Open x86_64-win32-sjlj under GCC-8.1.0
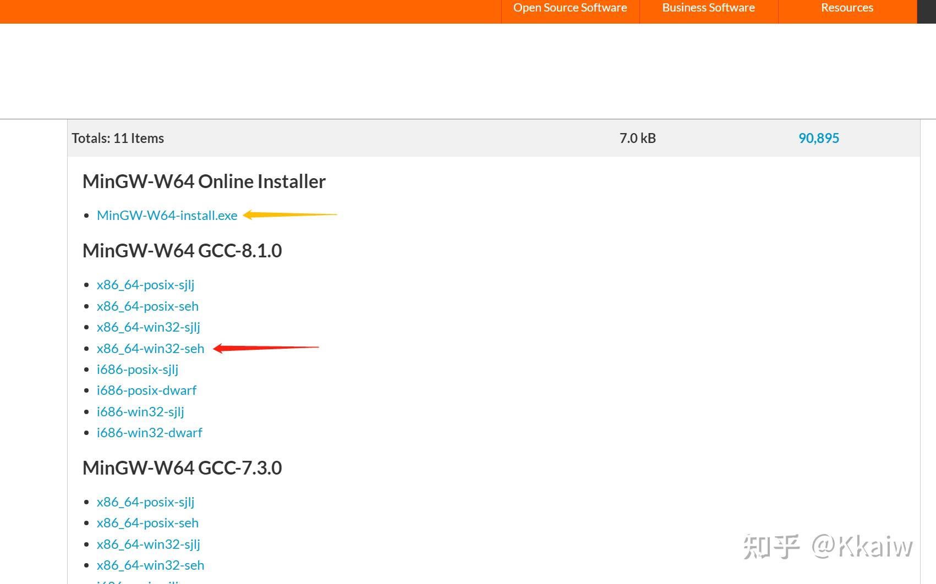This screenshot has width=936, height=584. coord(149,327)
